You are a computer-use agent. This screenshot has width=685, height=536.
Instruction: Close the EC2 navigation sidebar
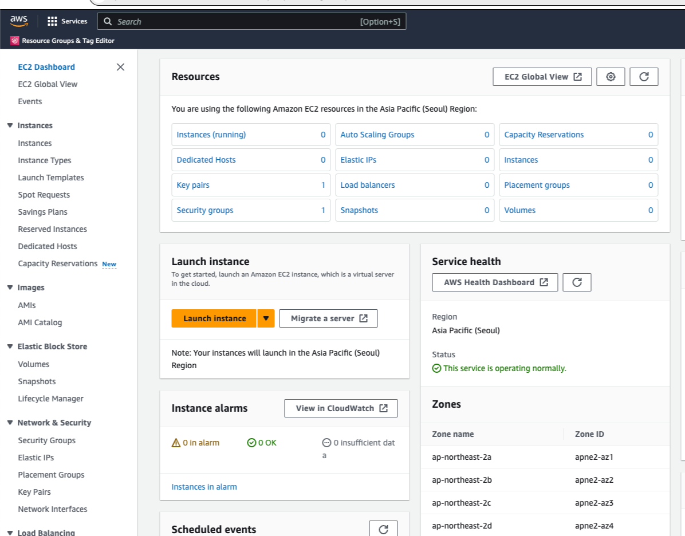121,67
